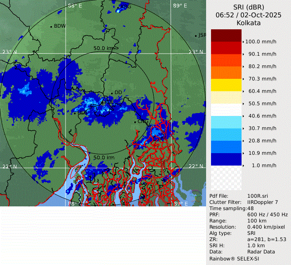The width and height of the screenshot is (291, 265).
Task: Pick the orange 70.3 mm/h legend swatch
Action: [226, 73]
